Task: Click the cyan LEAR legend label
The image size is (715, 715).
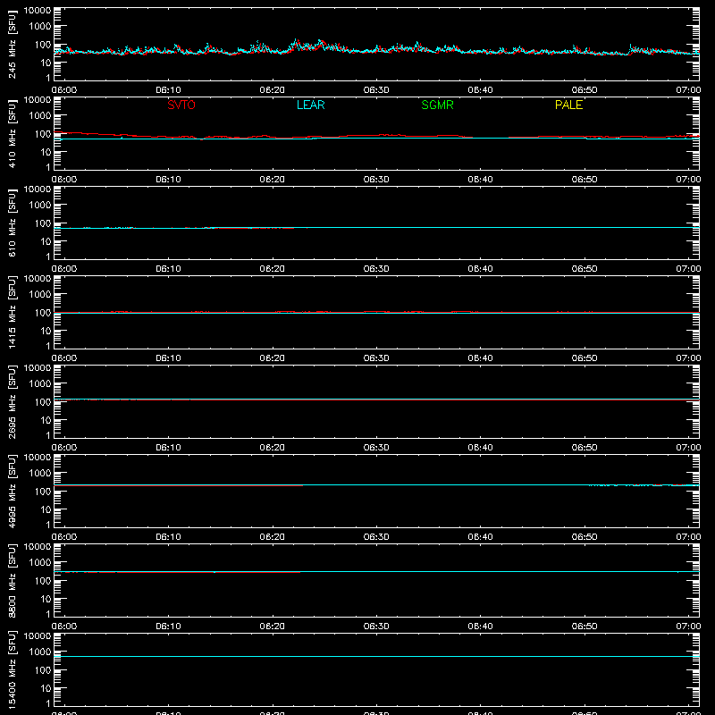Action: (x=310, y=105)
